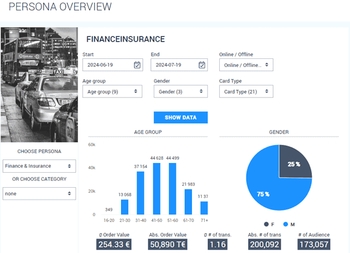This screenshot has height=253, width=350.
Task: Select the 41-50 bar labelled 44 628
Action: (x=157, y=188)
